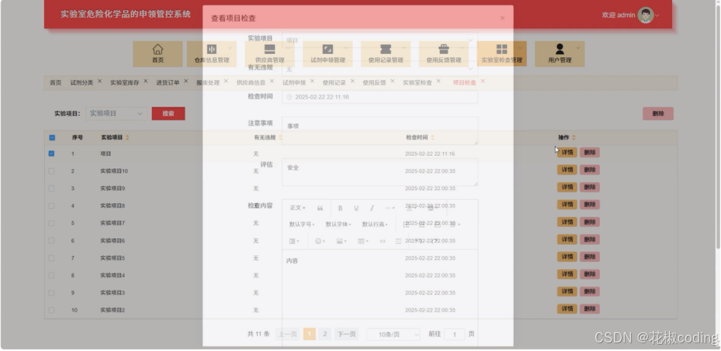Click the 使用记录管理 ticket icon
Screen dimensions: 721x351
click(386, 49)
